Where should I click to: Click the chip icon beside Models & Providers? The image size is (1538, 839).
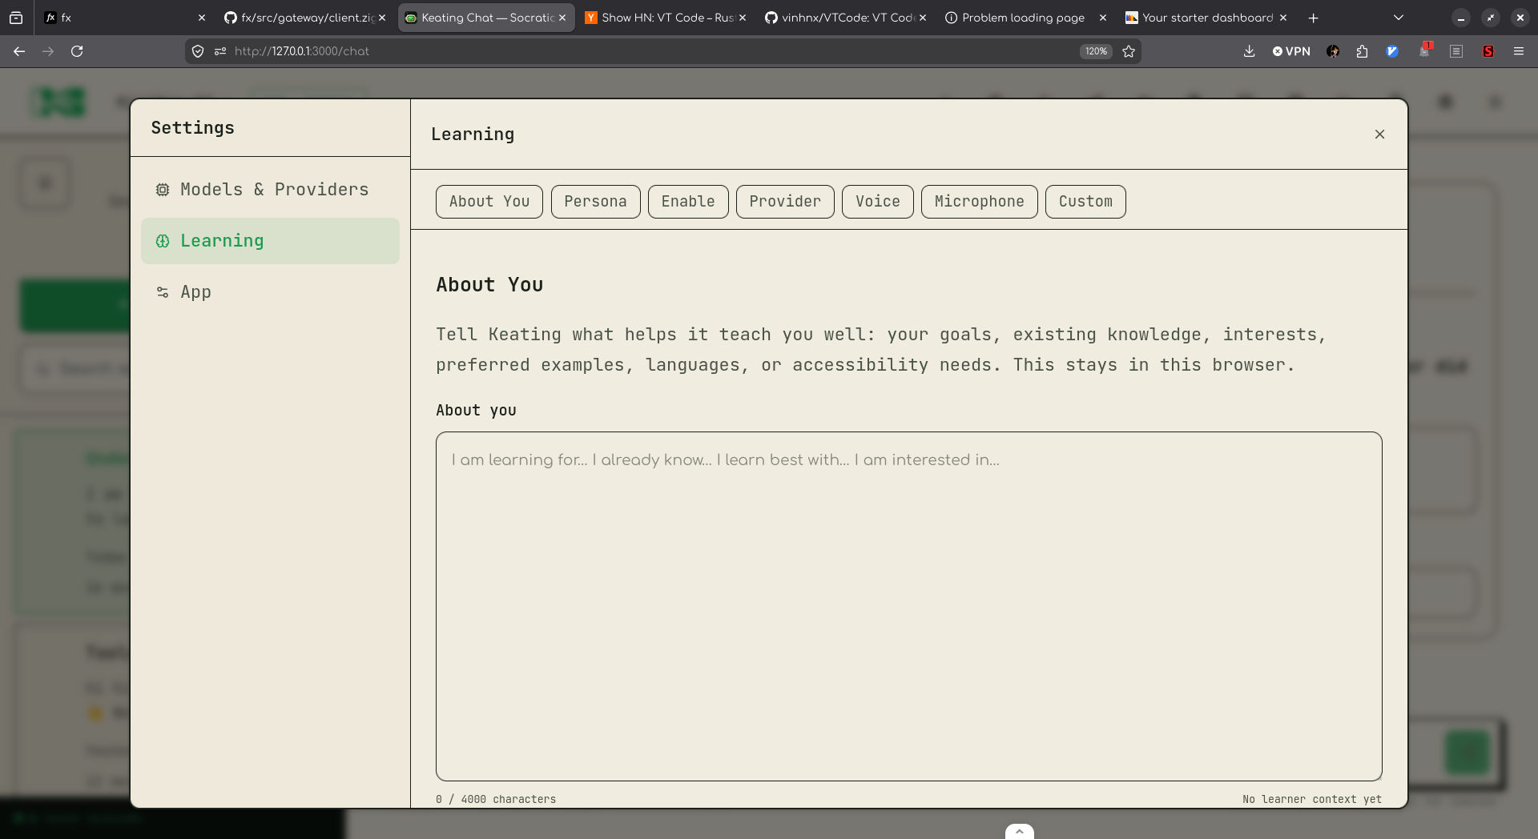(x=163, y=190)
